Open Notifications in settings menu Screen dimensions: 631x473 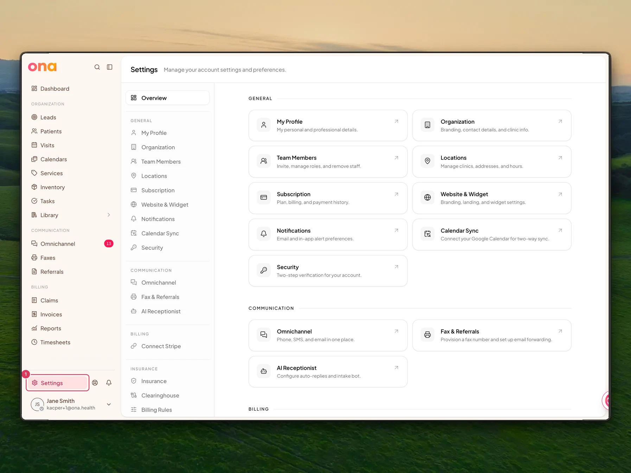tap(168, 219)
